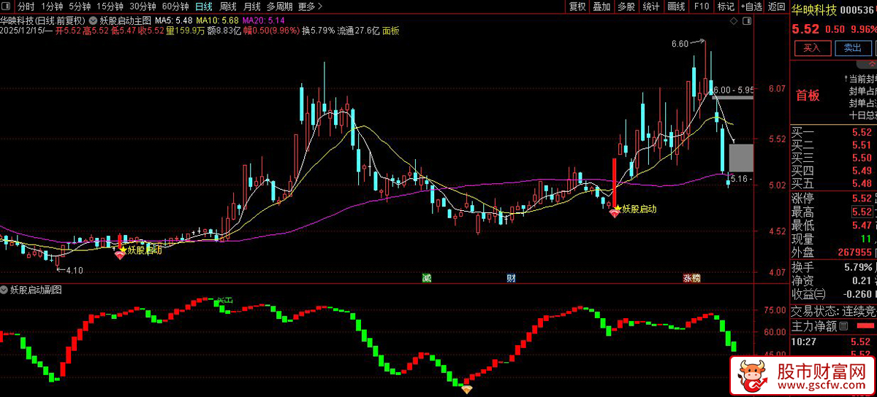Expand the 更多 periods menu
The width and height of the screenshot is (877, 397).
click(x=311, y=7)
